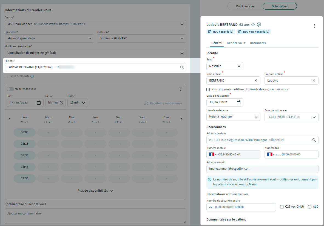This screenshot has width=324, height=226.
Task: Select the 08:00 Monday time slot
Action: pos(24,132)
